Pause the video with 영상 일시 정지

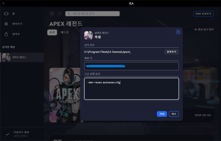tap(204, 30)
